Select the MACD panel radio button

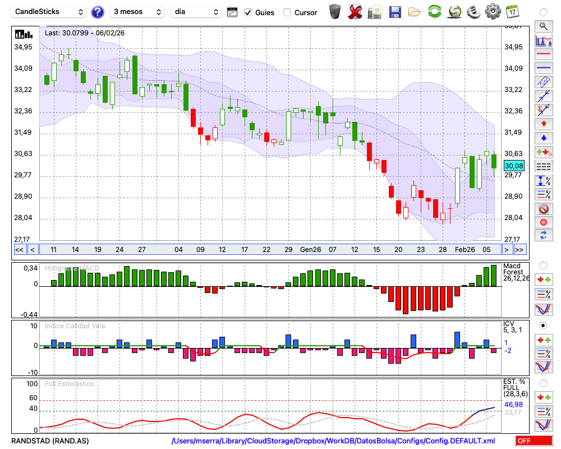coord(543,265)
